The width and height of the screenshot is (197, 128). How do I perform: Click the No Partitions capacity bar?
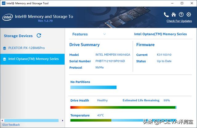(93, 87)
